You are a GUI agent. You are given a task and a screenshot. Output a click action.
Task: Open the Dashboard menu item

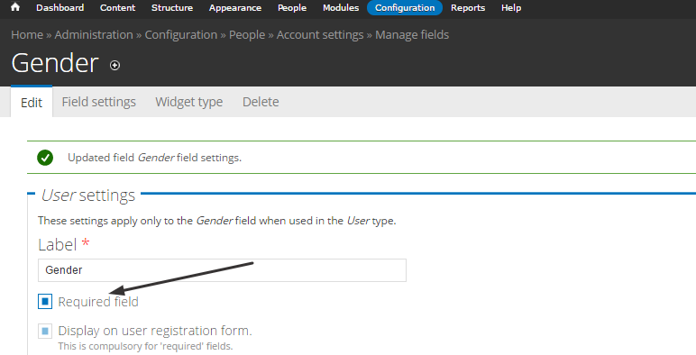(x=60, y=7)
